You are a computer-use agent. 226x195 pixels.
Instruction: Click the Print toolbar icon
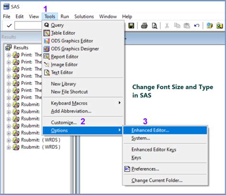pos(144,26)
